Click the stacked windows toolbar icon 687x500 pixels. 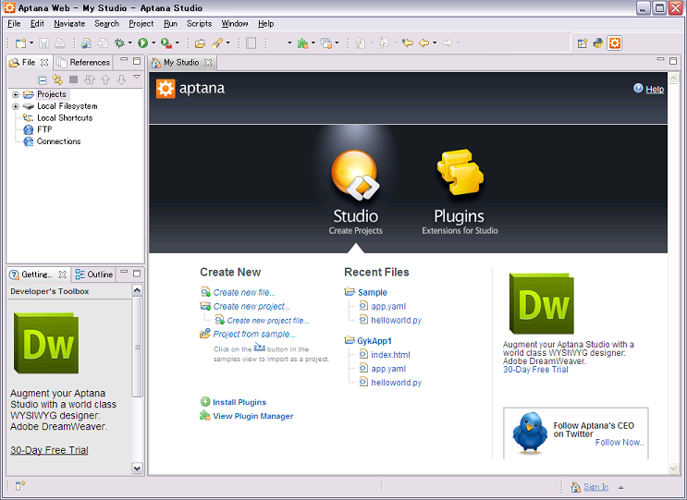pos(326,43)
